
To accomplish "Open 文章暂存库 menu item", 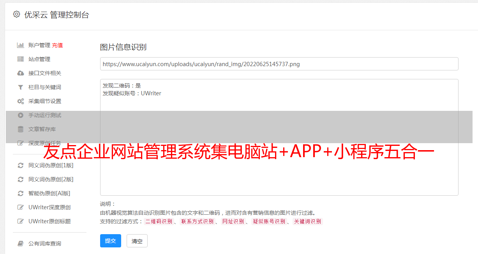I will click(42, 129).
